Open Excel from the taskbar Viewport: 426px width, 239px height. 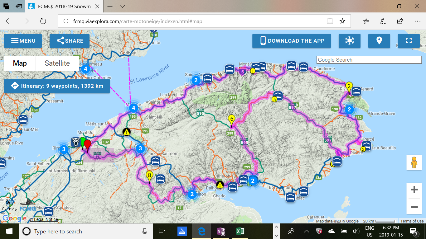pos(240,231)
